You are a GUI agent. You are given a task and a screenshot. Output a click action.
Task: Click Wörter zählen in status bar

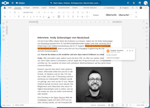pyautogui.click(x=18, y=105)
